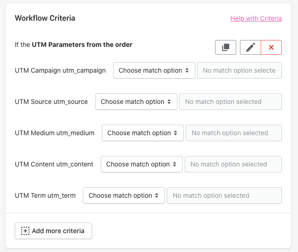Click the UTM Campaign value input field
298x252 pixels.
[240, 70]
